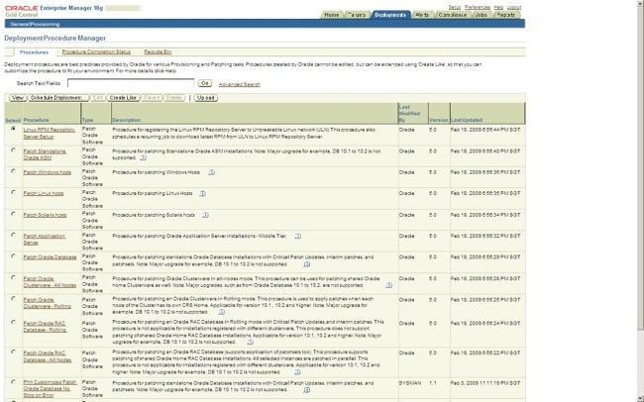Open the Patch Linux hosts link
The height and width of the screenshot is (402, 644).
tap(44, 193)
